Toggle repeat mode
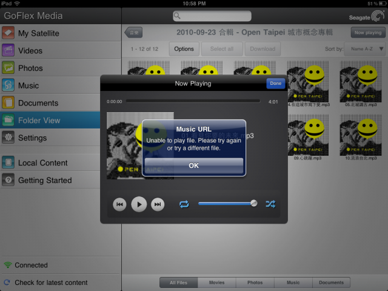 pyautogui.click(x=184, y=204)
